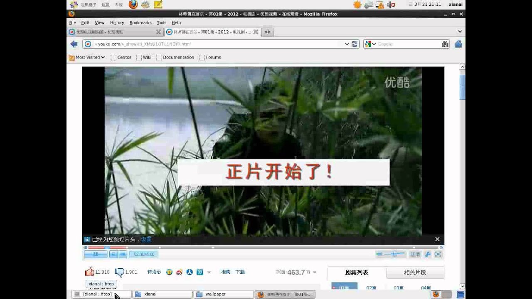This screenshot has width=532, height=299.
Task: Open the address bar history dropdown
Action: point(347,44)
